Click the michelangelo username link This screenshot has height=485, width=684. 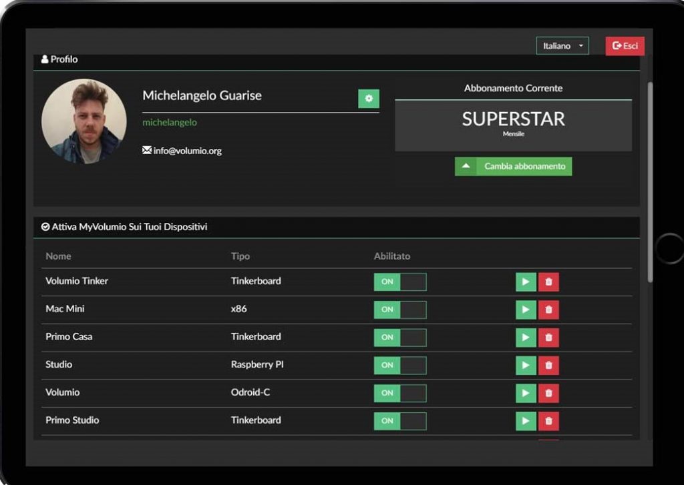click(x=170, y=123)
